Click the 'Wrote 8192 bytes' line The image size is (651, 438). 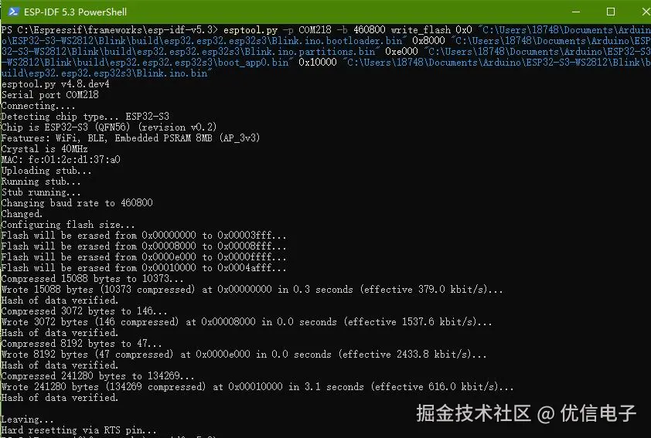tap(244, 355)
